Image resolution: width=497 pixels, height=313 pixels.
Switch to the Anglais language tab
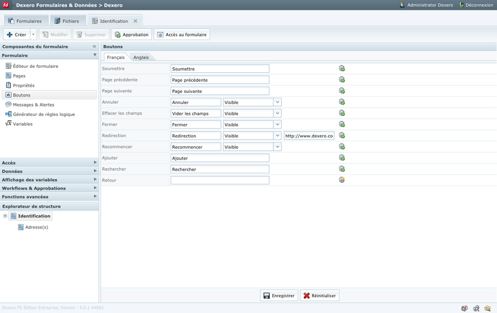(141, 57)
